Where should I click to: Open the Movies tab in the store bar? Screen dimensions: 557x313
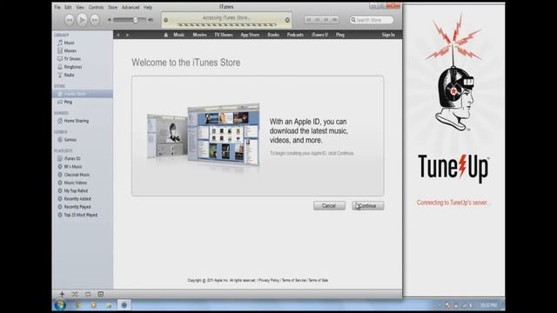199,35
